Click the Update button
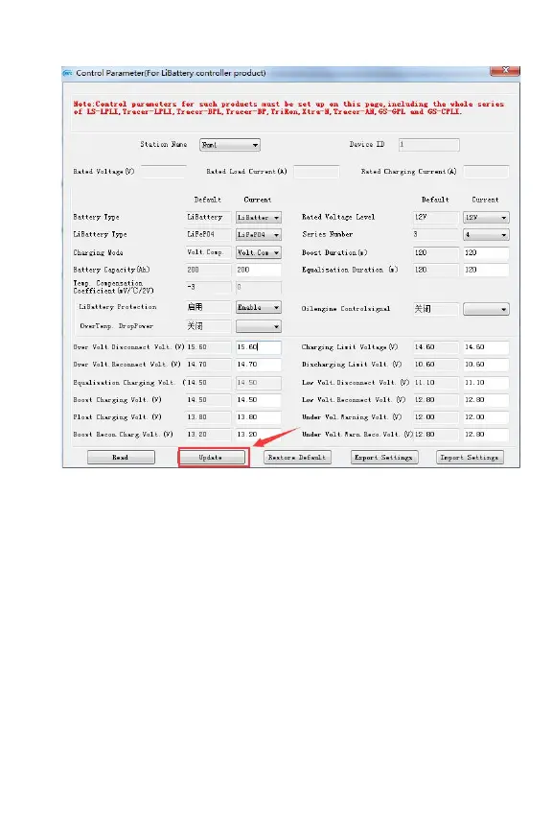The width and height of the screenshot is (552, 829). [212, 458]
